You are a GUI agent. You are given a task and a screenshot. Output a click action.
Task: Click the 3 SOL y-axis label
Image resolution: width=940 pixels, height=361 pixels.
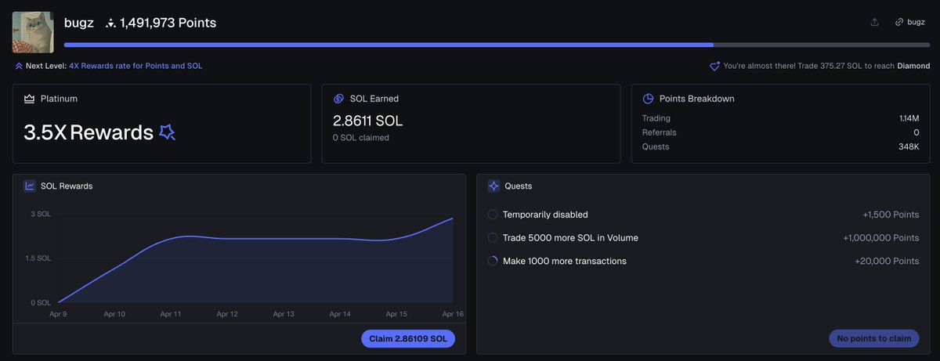click(41, 214)
